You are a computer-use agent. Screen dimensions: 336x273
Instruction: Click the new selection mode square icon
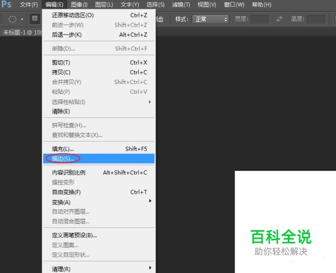(34, 18)
